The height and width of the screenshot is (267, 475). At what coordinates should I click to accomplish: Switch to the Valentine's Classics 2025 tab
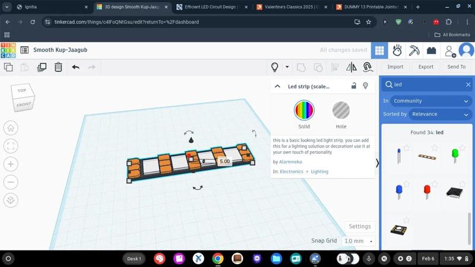(292, 7)
